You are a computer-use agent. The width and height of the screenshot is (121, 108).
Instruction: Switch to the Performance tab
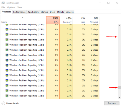(x=19, y=12)
